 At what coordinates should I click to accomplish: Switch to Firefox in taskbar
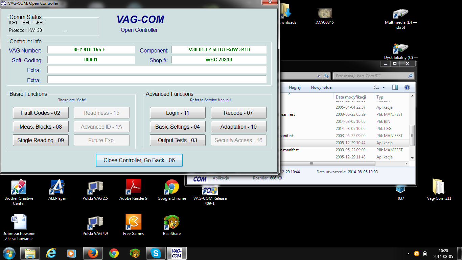point(93,253)
